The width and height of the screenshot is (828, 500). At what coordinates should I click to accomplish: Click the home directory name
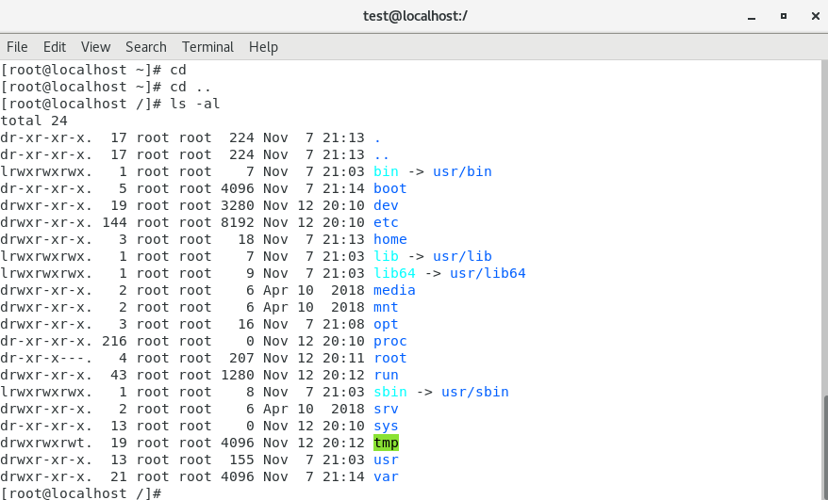[x=390, y=239]
